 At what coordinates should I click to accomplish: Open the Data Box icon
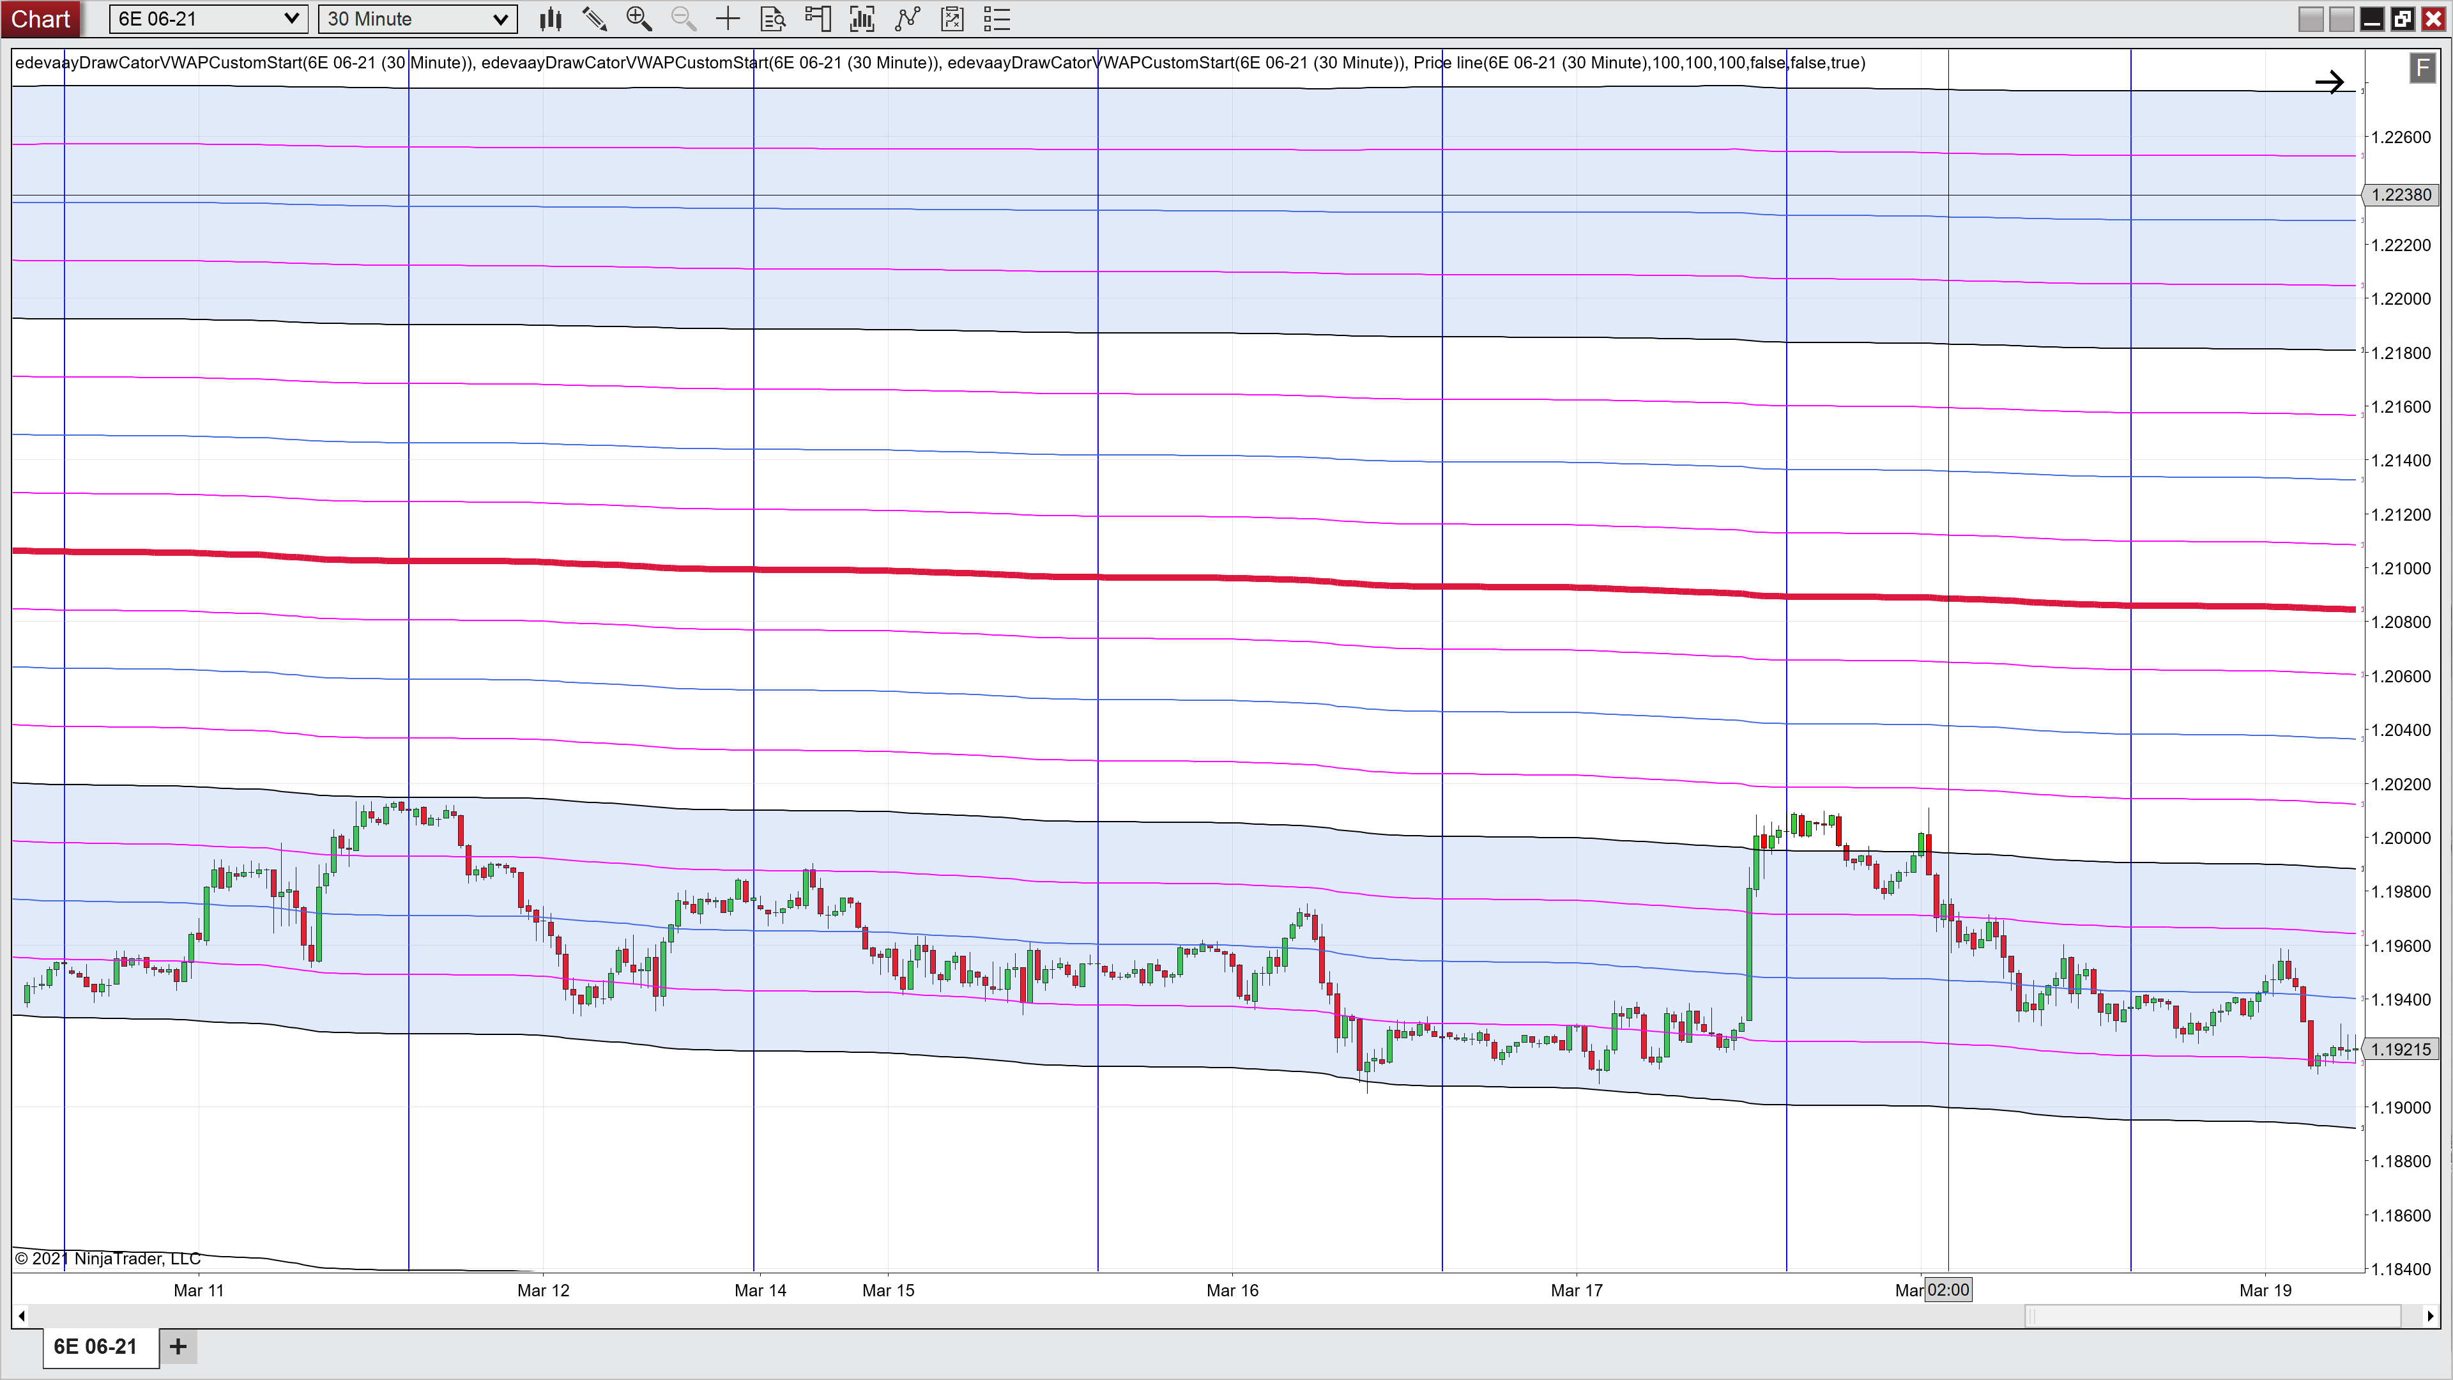coord(773,19)
